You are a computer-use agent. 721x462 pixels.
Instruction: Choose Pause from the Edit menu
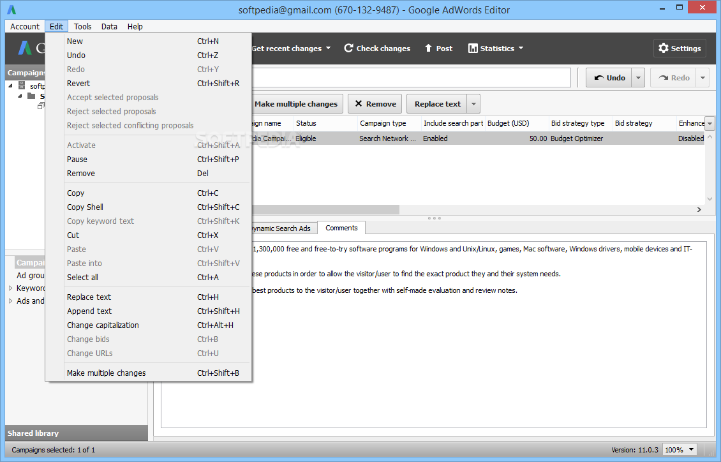148,159
